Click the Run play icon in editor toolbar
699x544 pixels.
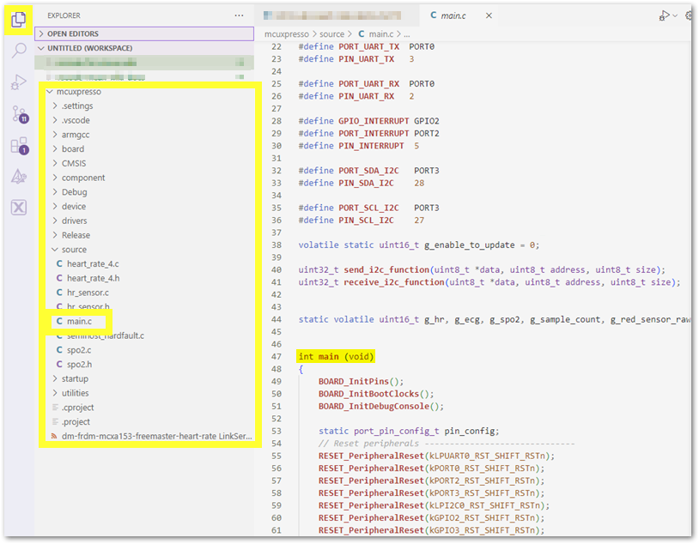664,15
